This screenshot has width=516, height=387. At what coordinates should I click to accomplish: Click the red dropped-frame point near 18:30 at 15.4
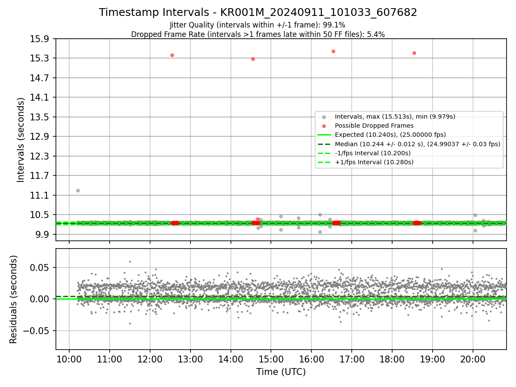[414, 53]
